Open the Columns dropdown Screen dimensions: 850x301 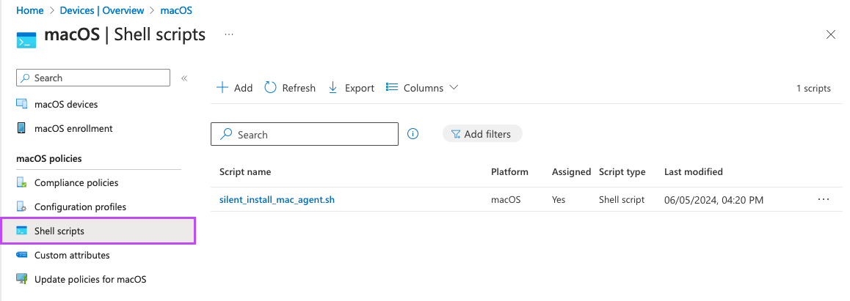pos(422,88)
